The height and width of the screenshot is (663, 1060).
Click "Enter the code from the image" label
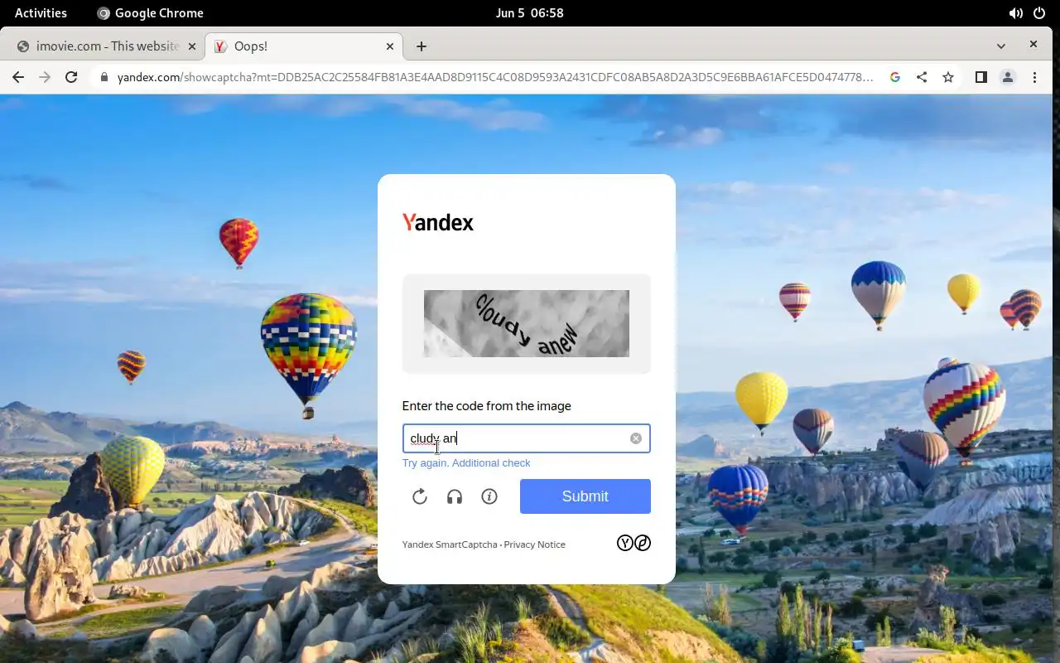pyautogui.click(x=487, y=406)
